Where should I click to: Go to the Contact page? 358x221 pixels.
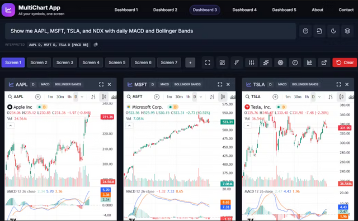tap(346, 10)
